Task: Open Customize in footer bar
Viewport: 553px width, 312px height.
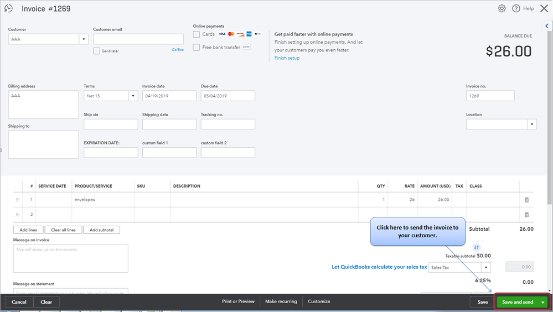Action: [x=319, y=302]
